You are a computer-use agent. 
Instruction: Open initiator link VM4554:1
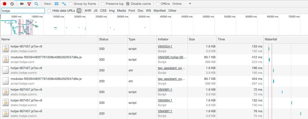(x=165, y=46)
